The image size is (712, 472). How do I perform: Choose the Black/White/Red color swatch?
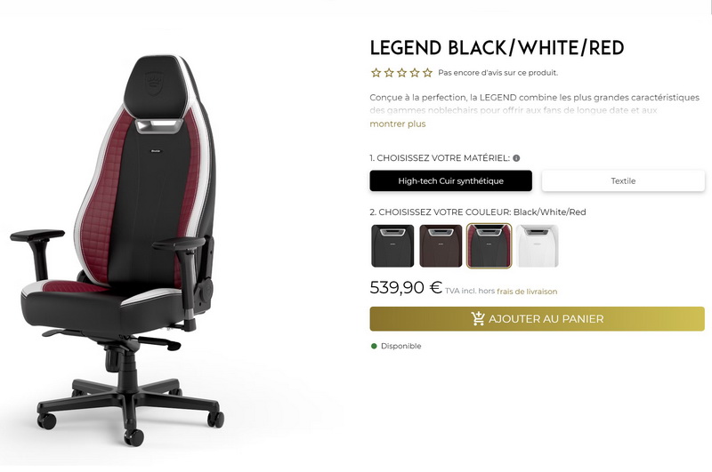[489, 245]
